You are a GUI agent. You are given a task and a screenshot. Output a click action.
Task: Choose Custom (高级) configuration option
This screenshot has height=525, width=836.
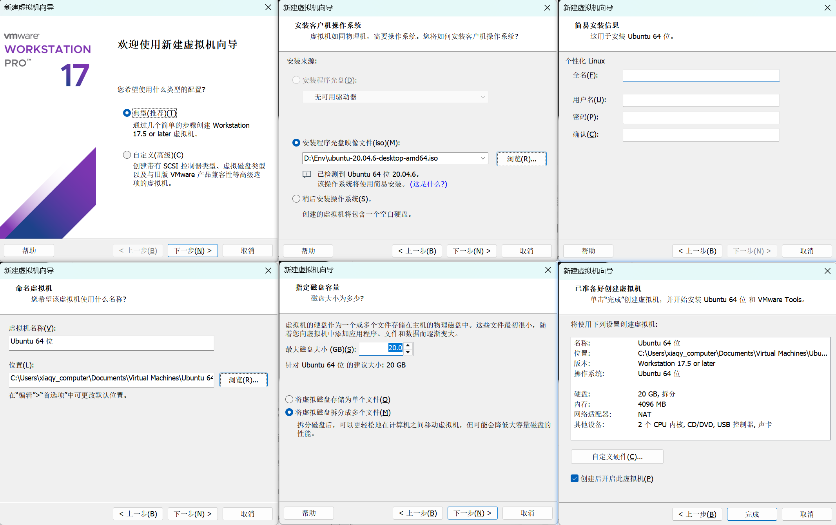127,155
